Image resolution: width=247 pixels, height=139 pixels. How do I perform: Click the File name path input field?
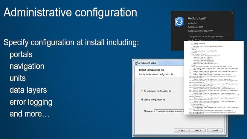coord(169,111)
